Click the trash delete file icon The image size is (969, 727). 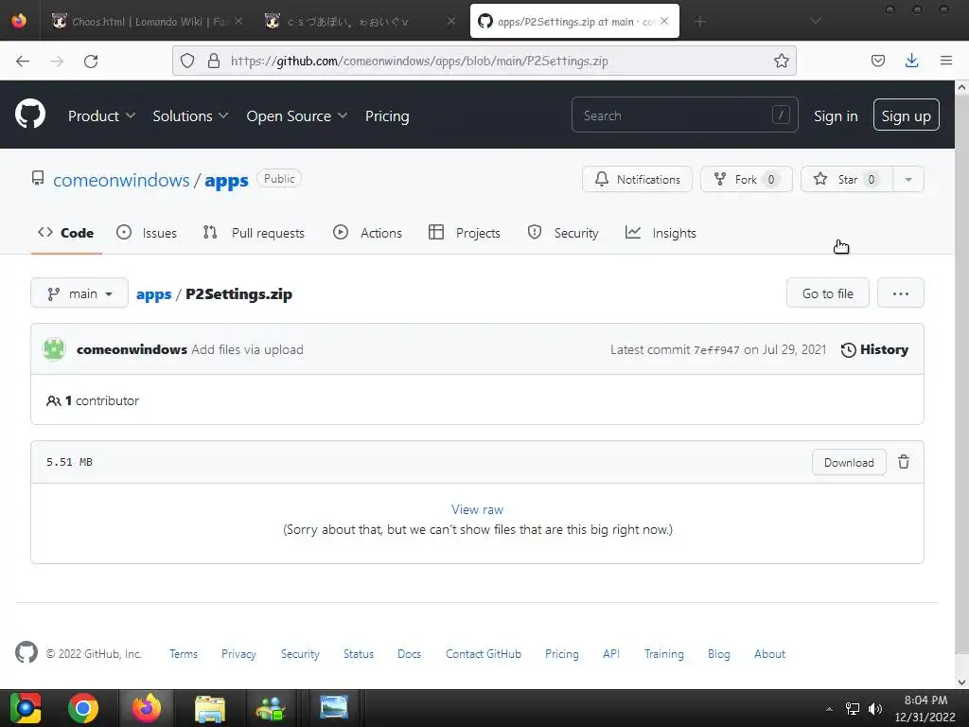click(x=904, y=462)
